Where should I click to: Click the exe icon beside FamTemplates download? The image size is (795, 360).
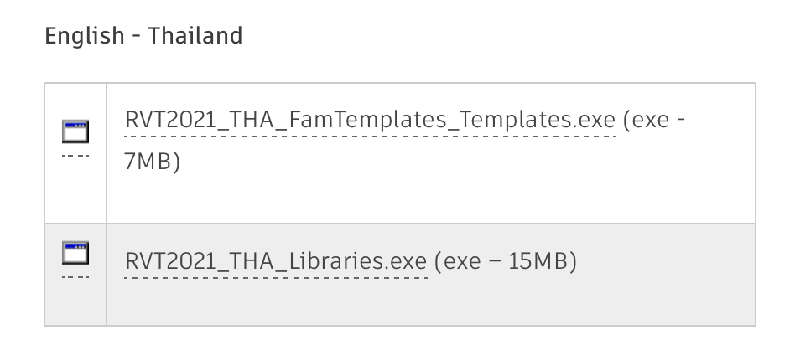pyautogui.click(x=75, y=131)
